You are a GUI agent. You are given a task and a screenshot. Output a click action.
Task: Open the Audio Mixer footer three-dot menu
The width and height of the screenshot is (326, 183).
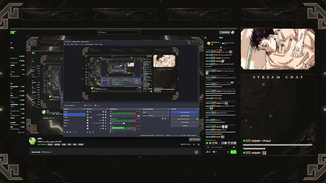(114, 132)
